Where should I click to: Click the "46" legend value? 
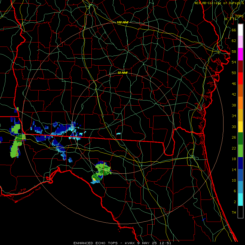click(x=234, y=84)
